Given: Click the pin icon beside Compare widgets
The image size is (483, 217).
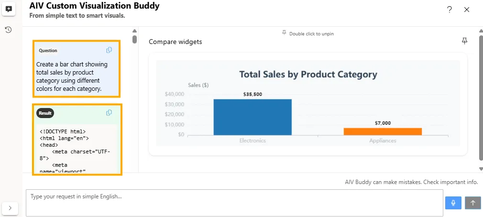Looking at the screenshot, I should (x=464, y=42).
